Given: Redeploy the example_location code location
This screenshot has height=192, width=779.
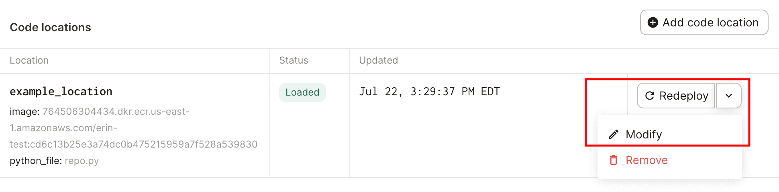Looking at the screenshot, I should pos(677,96).
